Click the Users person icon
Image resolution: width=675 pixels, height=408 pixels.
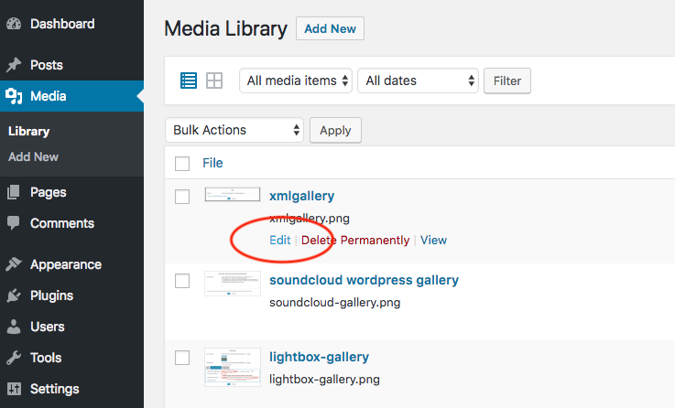click(x=14, y=327)
